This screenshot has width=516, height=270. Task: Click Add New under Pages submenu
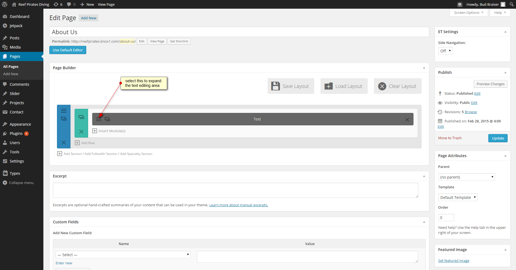(11, 74)
